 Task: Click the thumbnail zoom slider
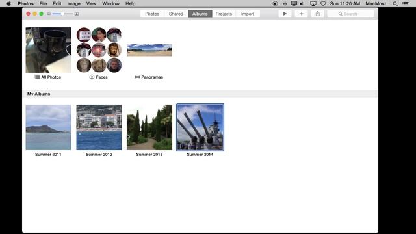[62, 14]
